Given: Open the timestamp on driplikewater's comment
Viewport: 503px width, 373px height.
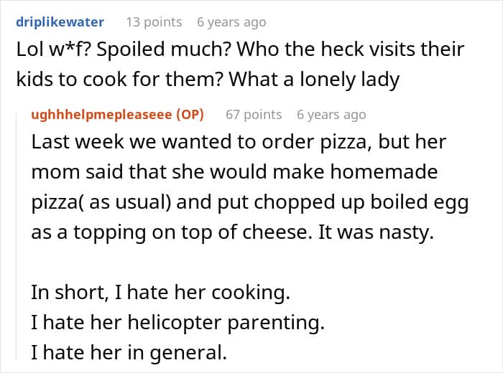Looking at the screenshot, I should (x=231, y=22).
